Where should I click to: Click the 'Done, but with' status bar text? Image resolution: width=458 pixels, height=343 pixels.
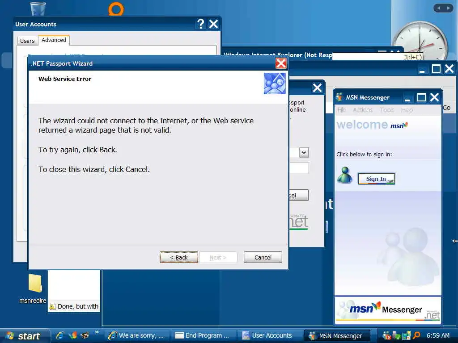point(78,306)
